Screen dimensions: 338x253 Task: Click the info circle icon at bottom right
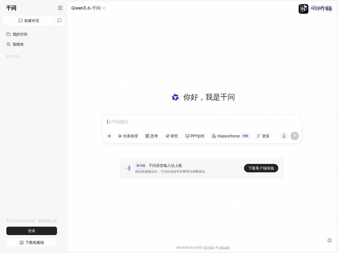[x=330, y=240]
